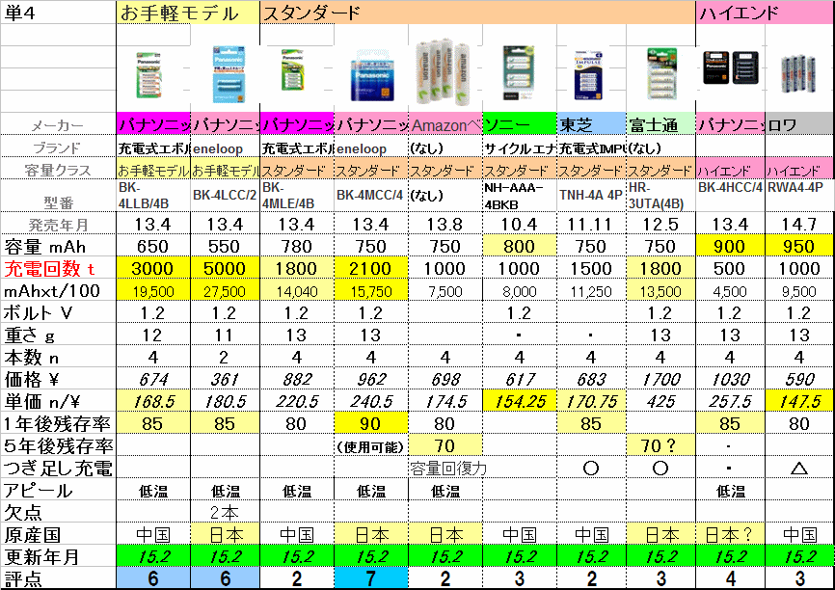Screen dimensions: 835x590
Task: Select the BK-4HCC/4 model number cell
Action: (x=730, y=196)
